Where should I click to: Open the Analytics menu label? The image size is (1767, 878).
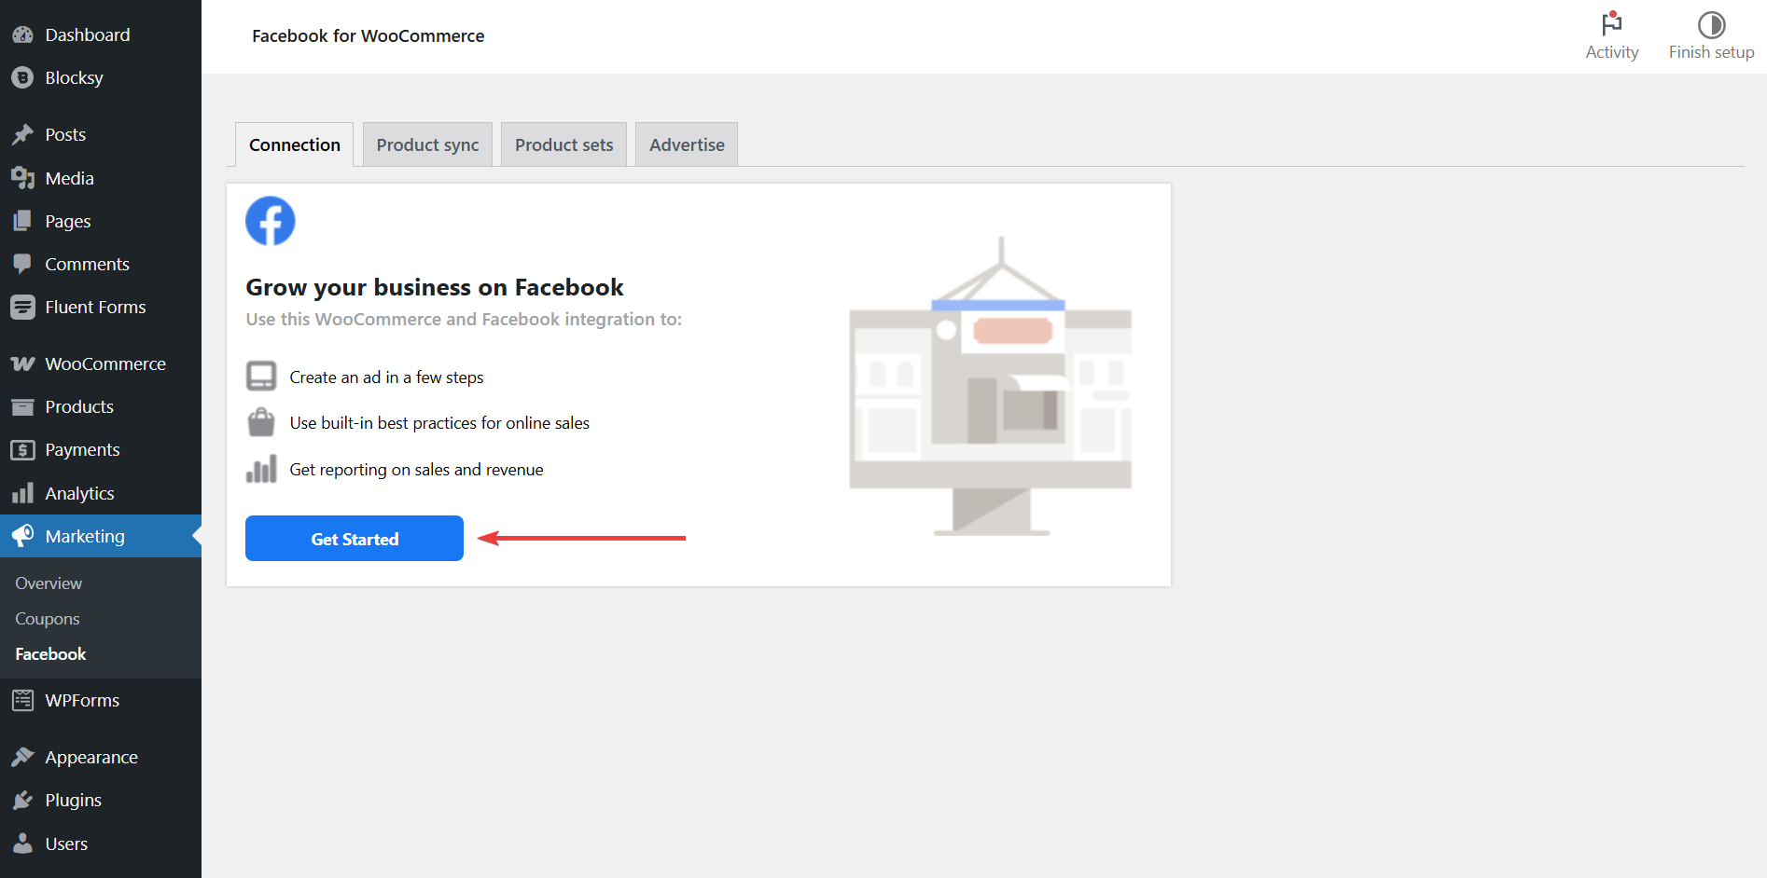pyautogui.click(x=79, y=493)
